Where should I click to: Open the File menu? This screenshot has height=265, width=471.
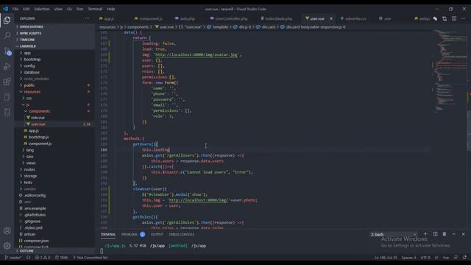point(15,9)
